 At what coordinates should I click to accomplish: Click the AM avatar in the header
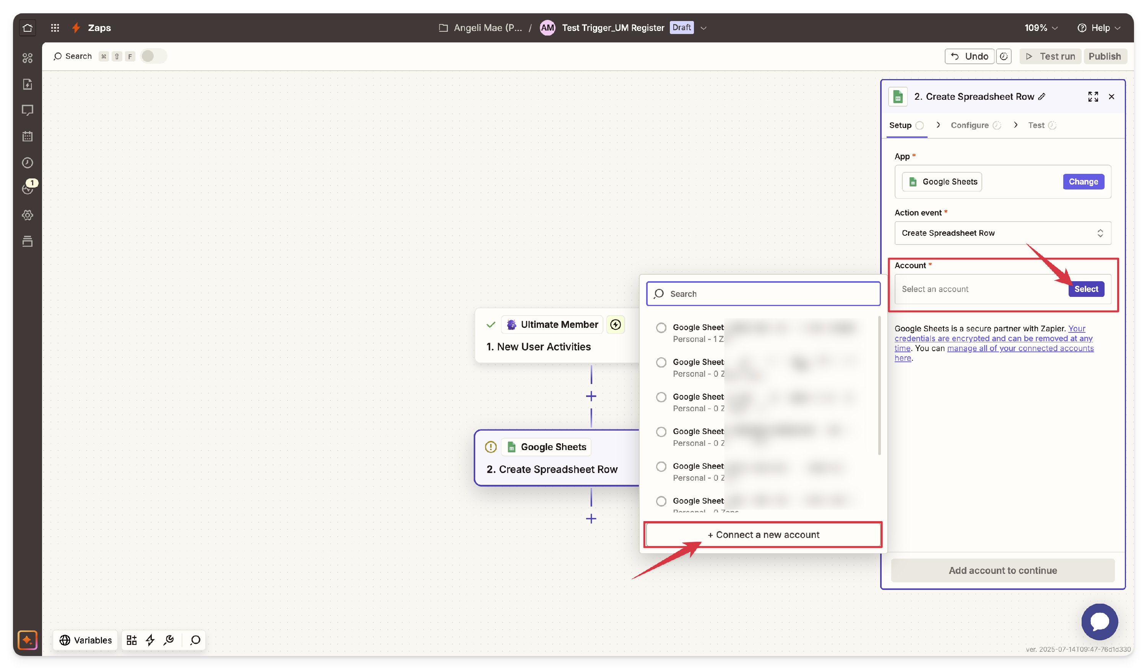547,28
